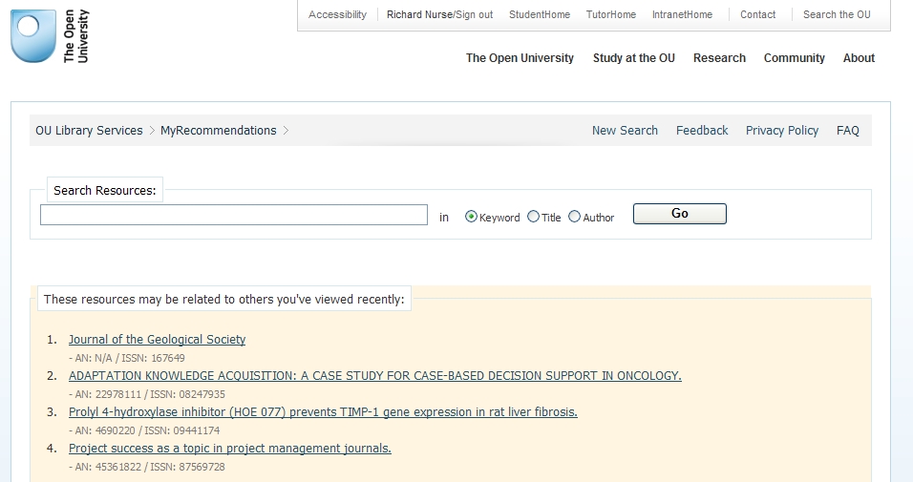Click text 'AN: 4690220 / ISSN: 09441174'
The image size is (913, 482).
147,430
